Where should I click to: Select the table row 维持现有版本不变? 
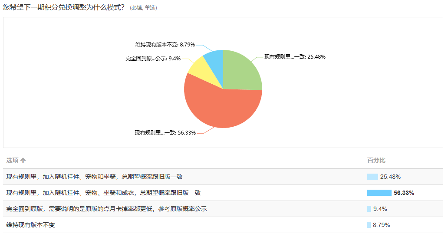point(223,225)
